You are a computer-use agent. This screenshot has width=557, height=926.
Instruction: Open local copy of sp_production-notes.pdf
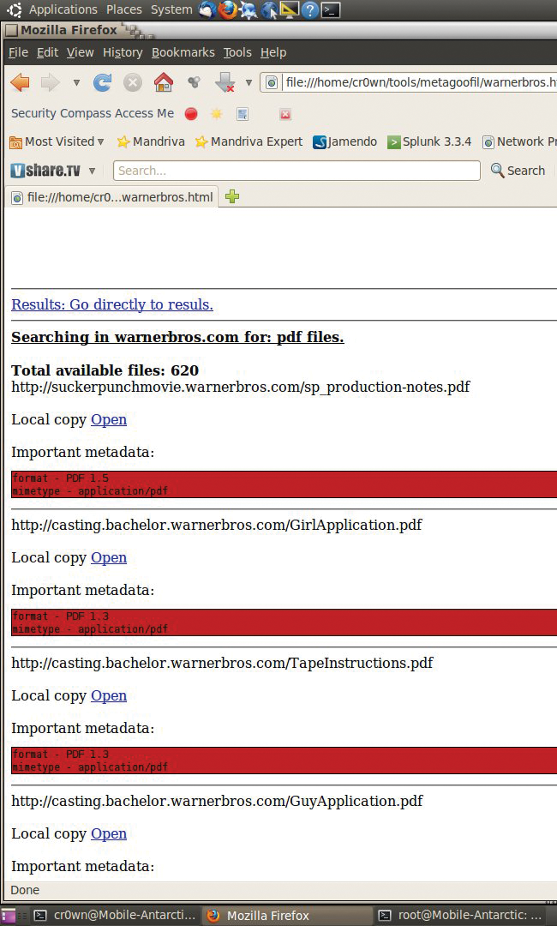coord(109,419)
